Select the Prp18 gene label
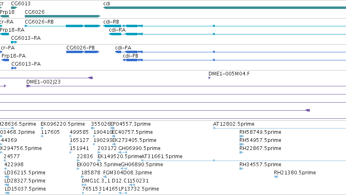346x195 pixels. [7, 12]
